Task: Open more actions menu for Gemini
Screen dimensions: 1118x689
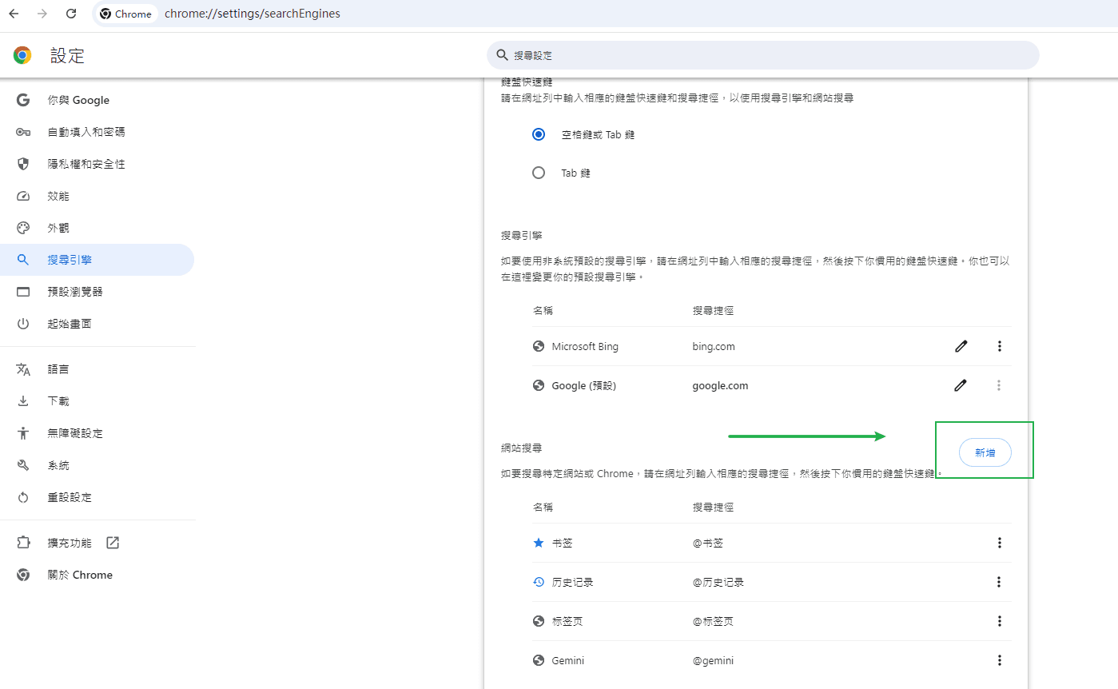Action: (999, 660)
